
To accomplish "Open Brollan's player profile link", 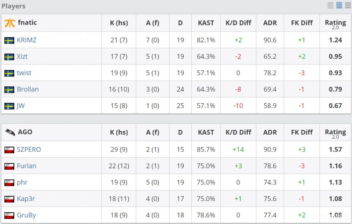I will pos(27,89).
